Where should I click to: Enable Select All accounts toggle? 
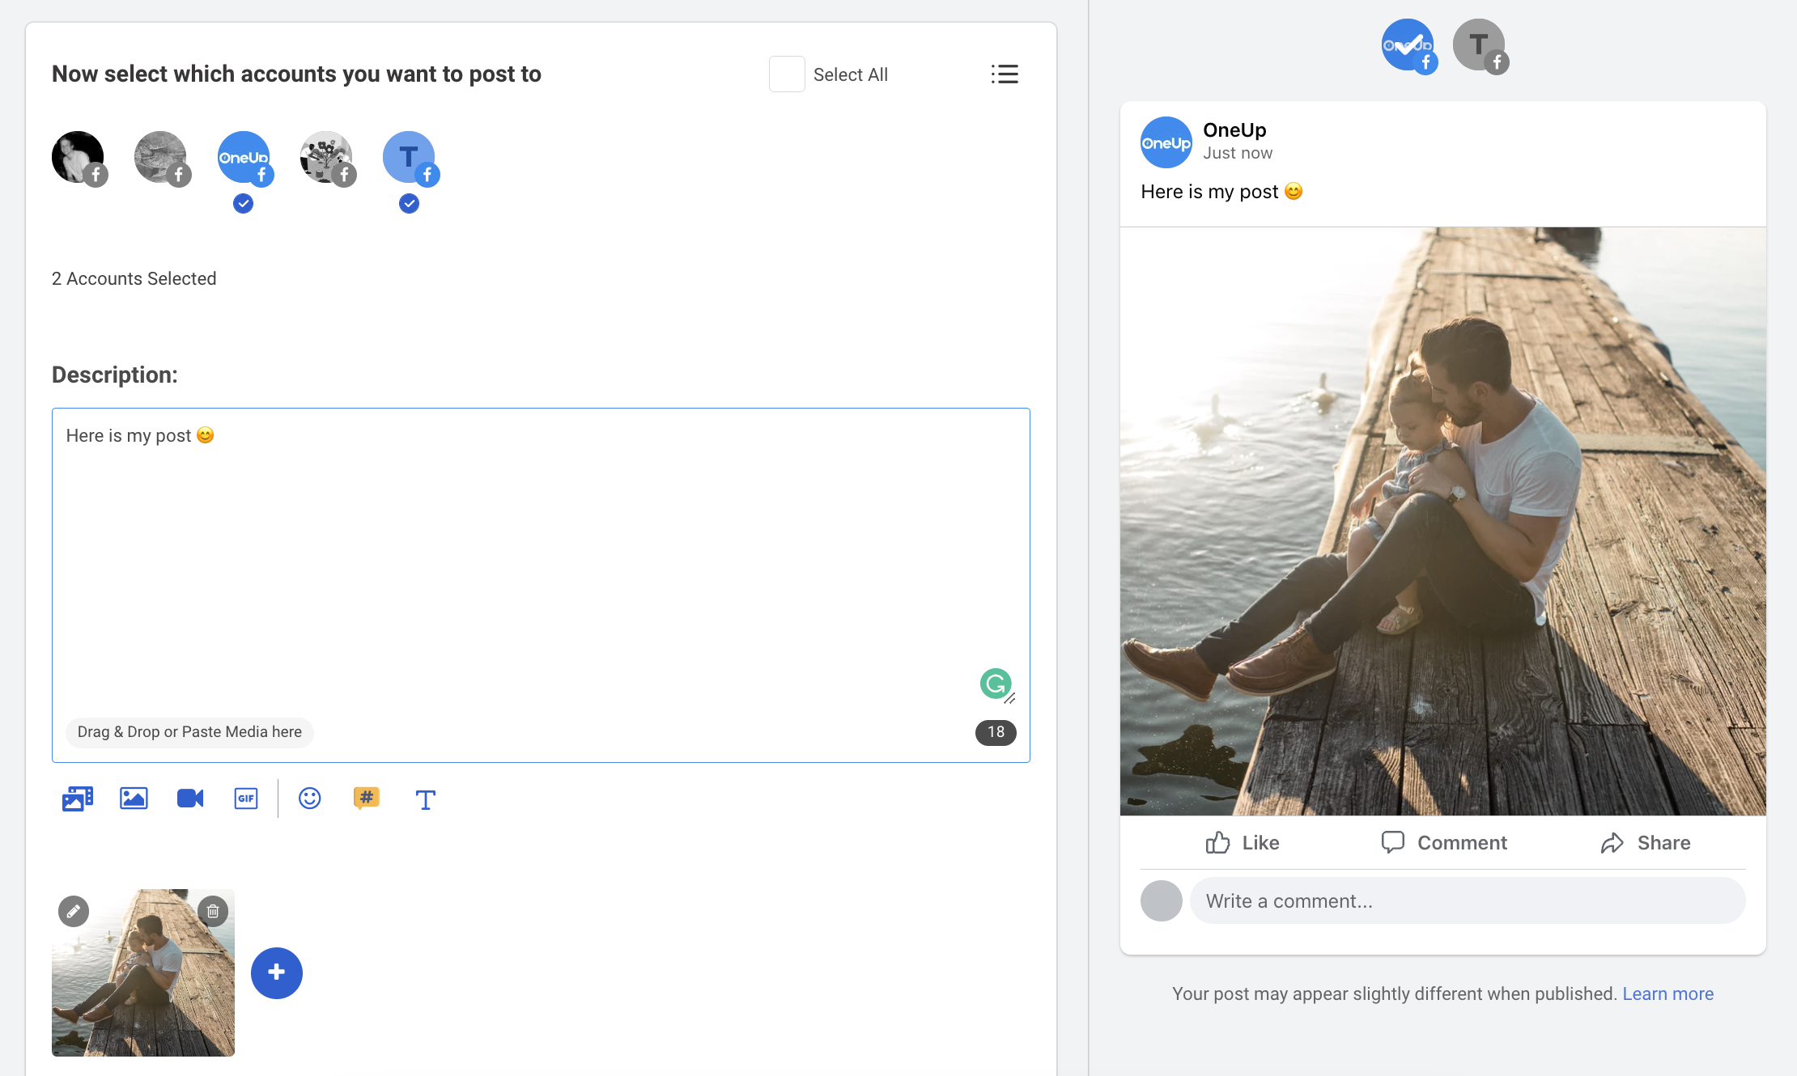tap(787, 73)
